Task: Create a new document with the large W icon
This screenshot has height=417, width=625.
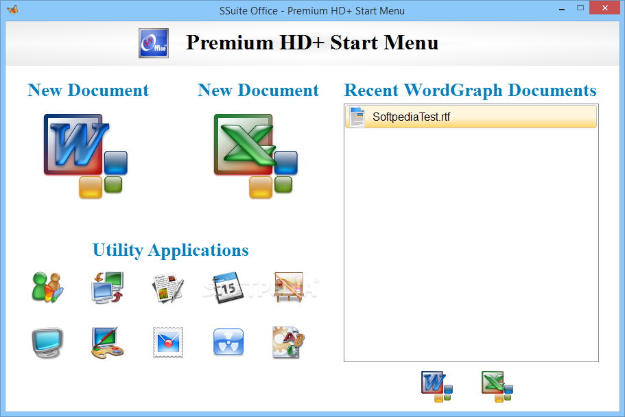Action: click(x=86, y=156)
